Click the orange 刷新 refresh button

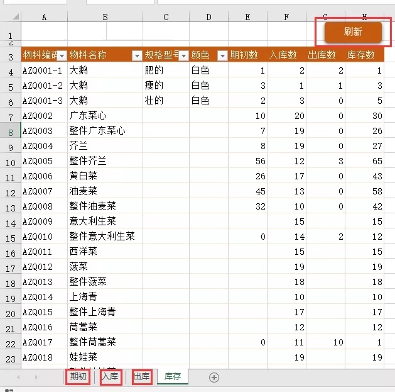point(353,32)
